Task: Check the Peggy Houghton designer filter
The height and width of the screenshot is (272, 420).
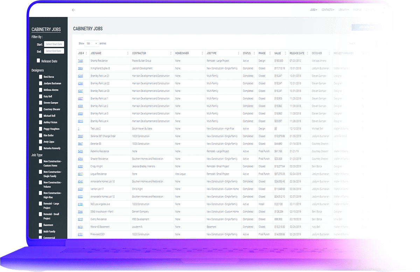Action: (x=41, y=129)
